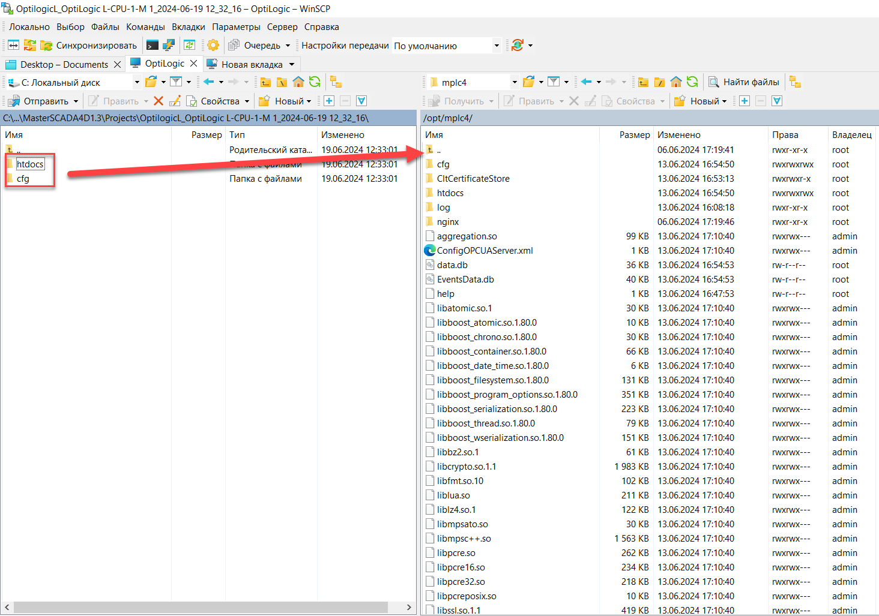Click the Синхронизировать button

[x=89, y=45]
